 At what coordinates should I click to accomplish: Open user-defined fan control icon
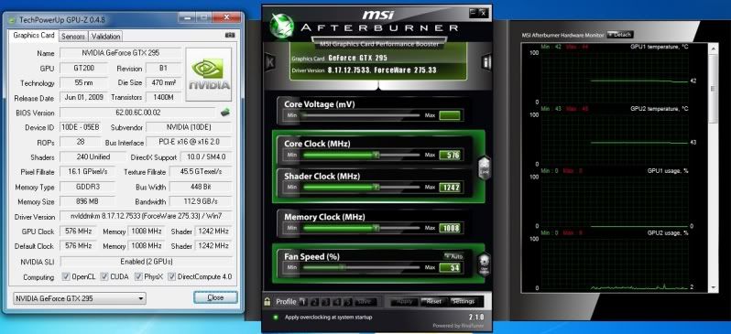(x=485, y=264)
